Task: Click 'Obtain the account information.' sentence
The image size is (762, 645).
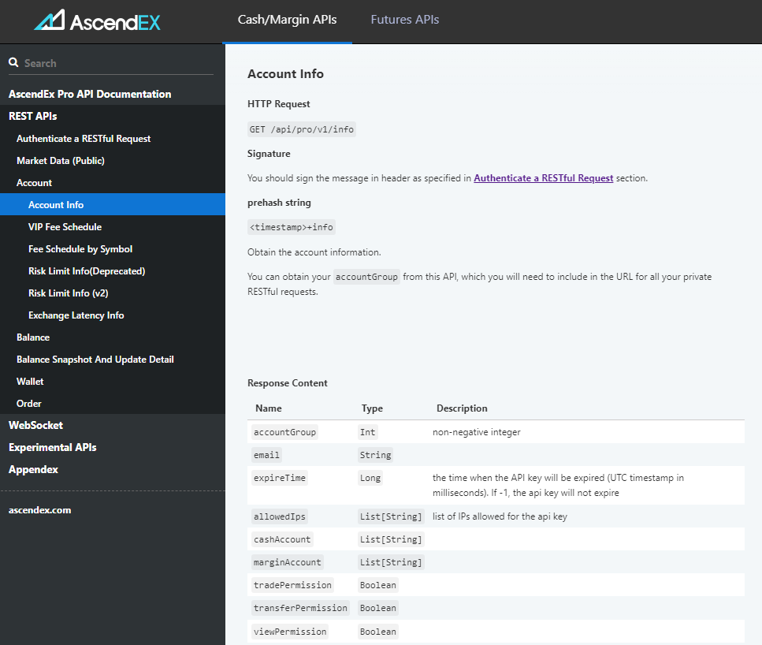Action: [x=314, y=252]
